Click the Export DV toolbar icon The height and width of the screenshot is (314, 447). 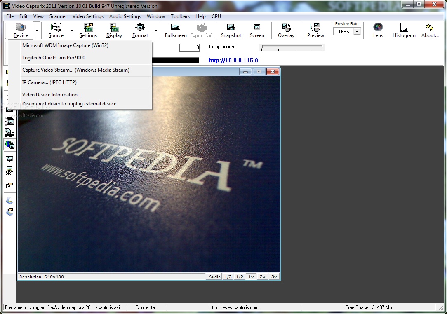(x=201, y=30)
